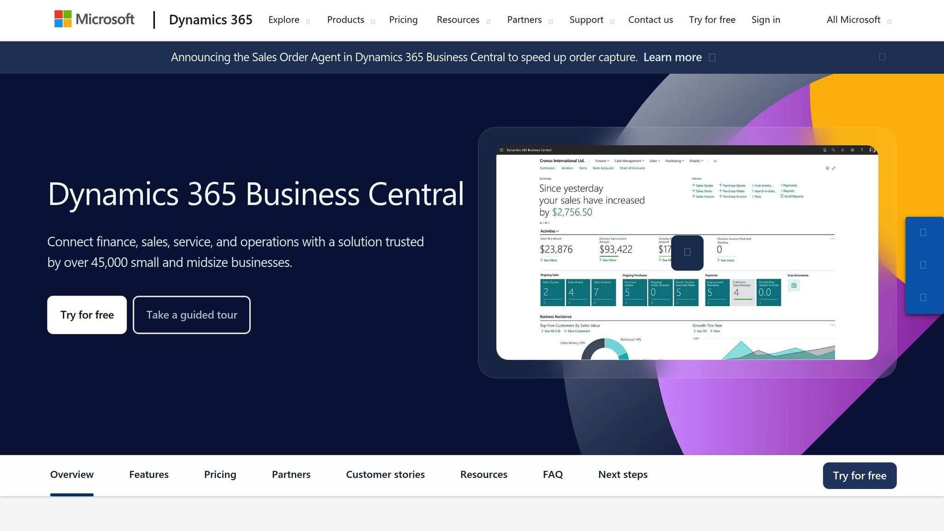Expand the Products menu
944x531 pixels.
click(351, 20)
